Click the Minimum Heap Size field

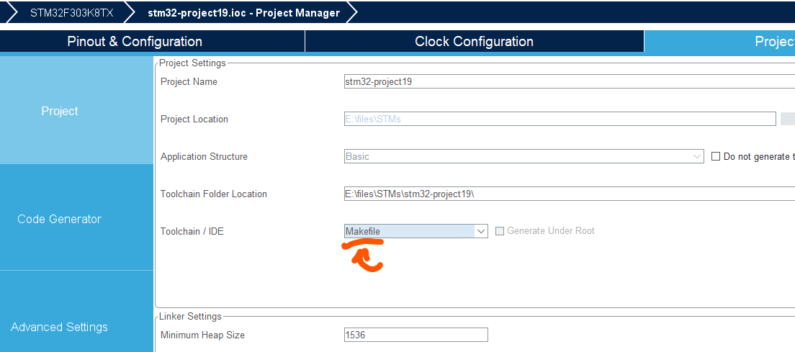coord(416,335)
